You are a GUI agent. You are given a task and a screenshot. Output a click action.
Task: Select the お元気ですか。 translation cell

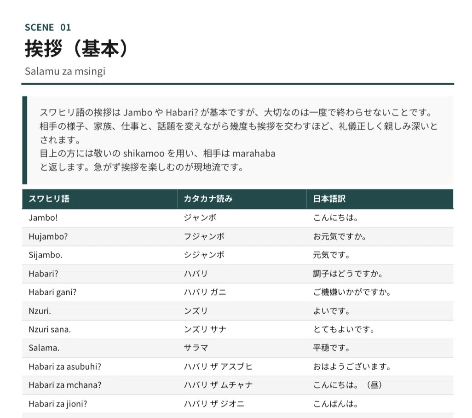[x=380, y=236]
